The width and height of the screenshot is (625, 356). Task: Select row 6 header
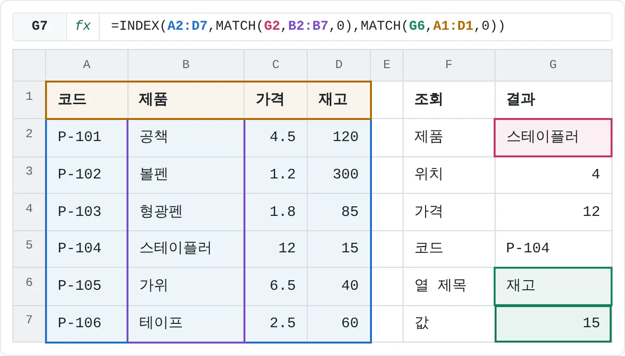pyautogui.click(x=29, y=286)
